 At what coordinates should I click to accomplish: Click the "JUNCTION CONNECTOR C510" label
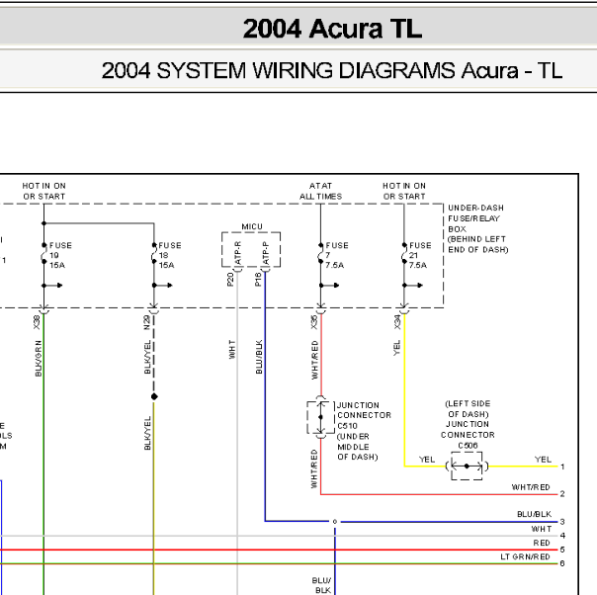364,415
